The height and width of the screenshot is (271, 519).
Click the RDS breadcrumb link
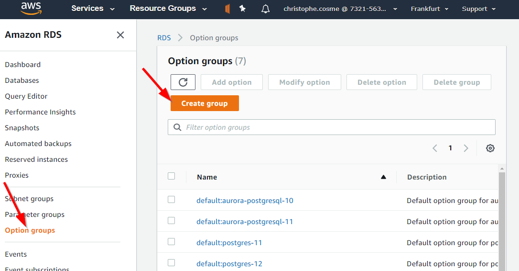click(164, 38)
